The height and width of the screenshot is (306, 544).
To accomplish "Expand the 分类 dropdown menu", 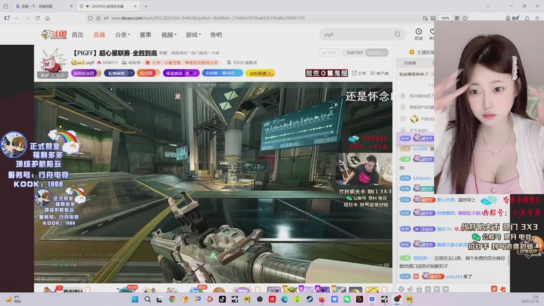I will (122, 35).
